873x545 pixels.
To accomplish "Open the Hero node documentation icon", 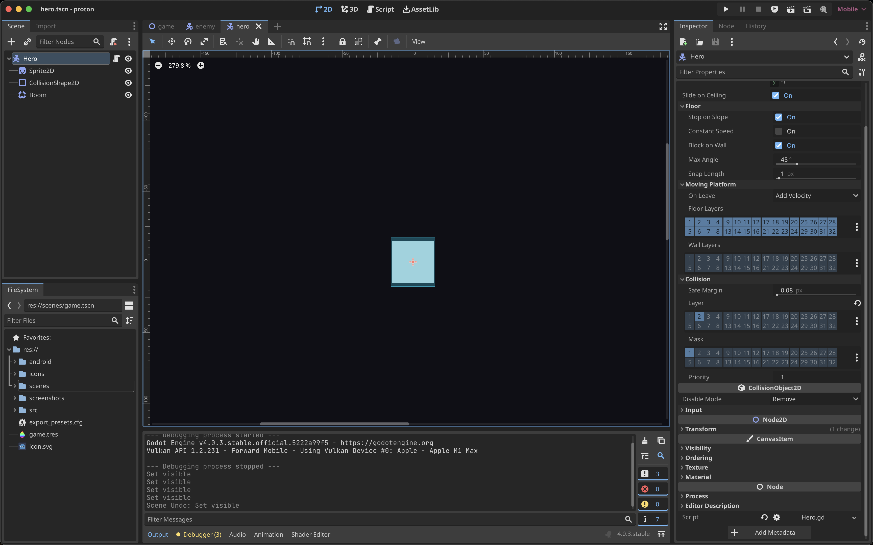I will pos(861,57).
